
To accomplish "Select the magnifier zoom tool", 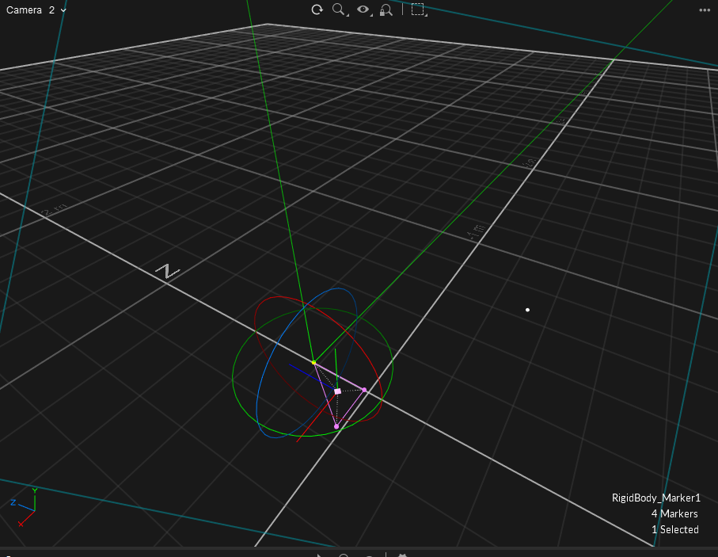I will click(x=339, y=10).
